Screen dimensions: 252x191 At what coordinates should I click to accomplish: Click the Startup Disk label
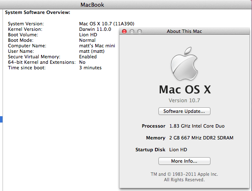150,150
